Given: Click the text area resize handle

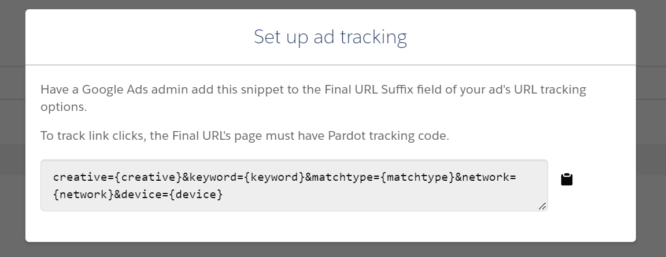Looking at the screenshot, I should (x=542, y=206).
